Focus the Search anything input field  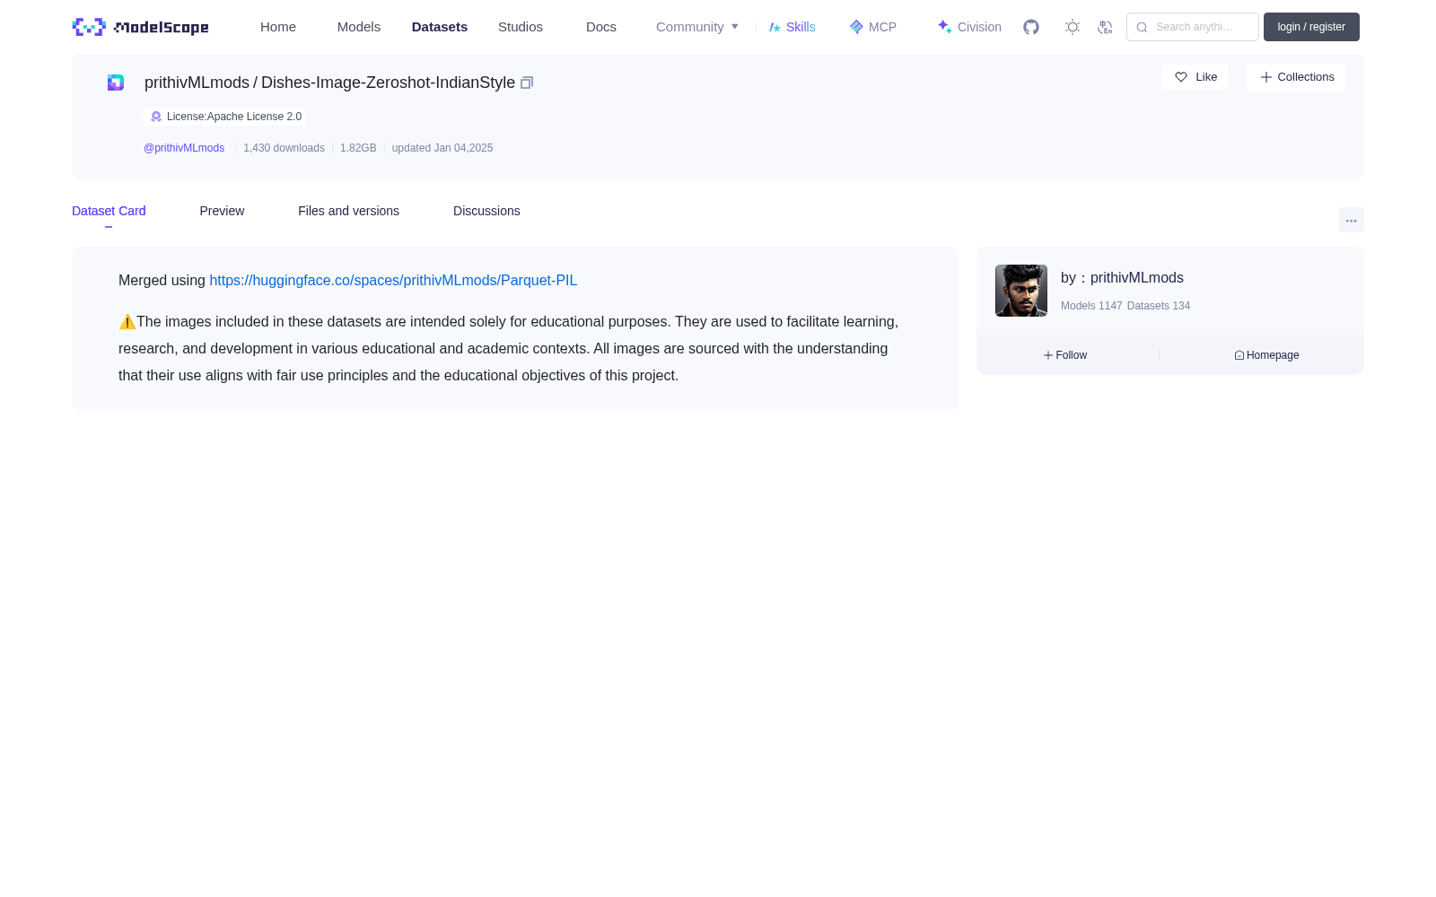coord(1193,27)
